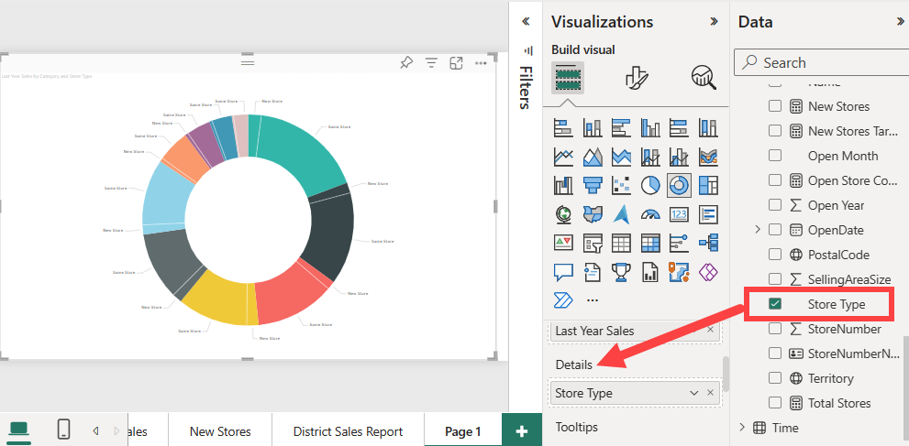Check the New Stores Tar... field
This screenshot has width=909, height=446.
775,131
